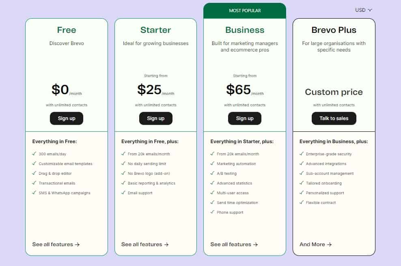Viewport: 401px width, 266px height.
Task: Open See all features under Business plan
Action: (x=234, y=244)
